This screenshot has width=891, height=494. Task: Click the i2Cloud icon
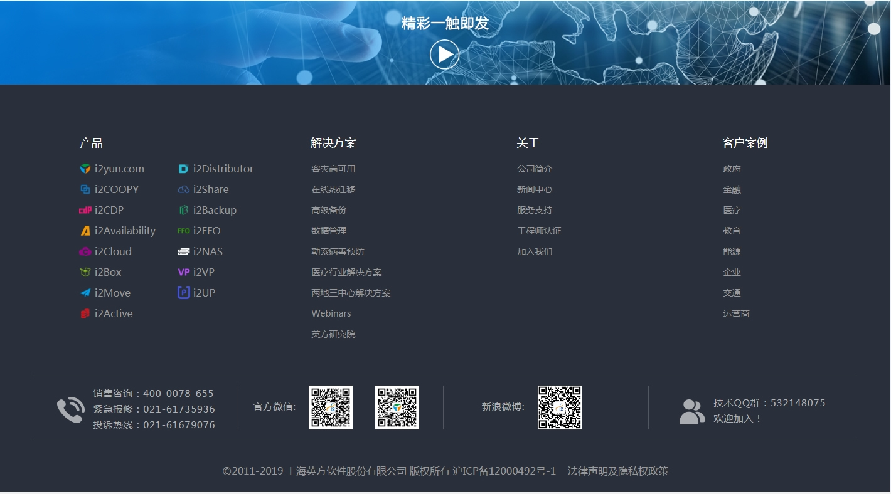pos(85,251)
